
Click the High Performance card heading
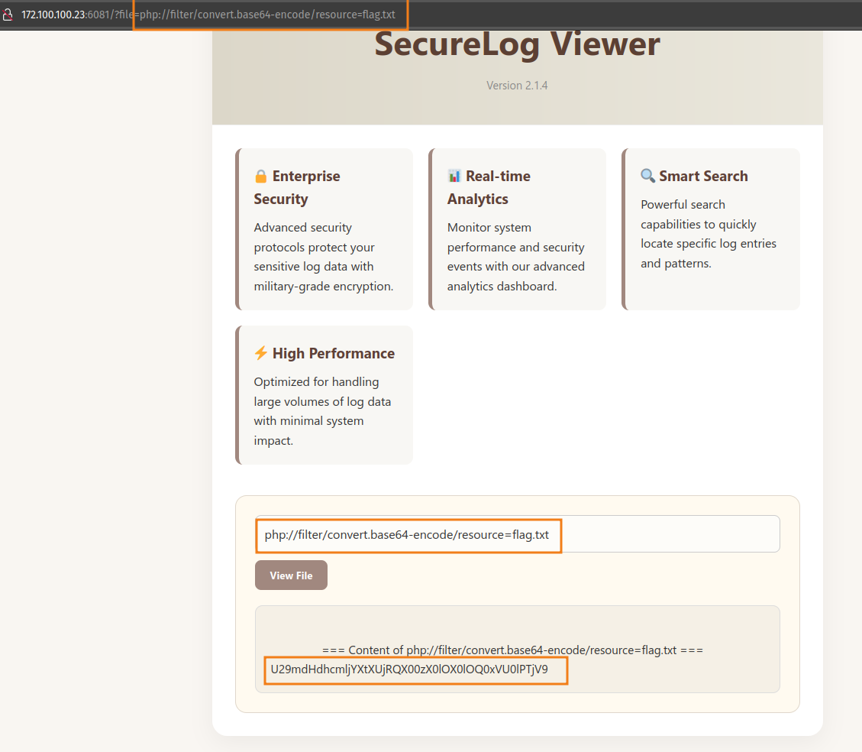[333, 354]
